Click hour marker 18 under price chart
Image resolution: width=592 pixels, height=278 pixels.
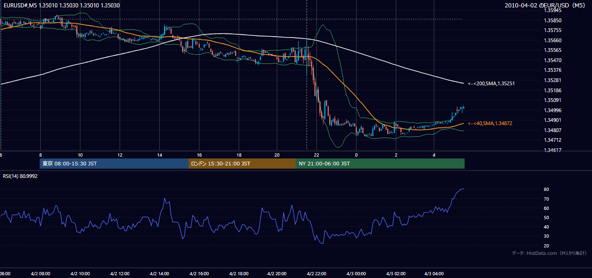[x=239, y=155]
